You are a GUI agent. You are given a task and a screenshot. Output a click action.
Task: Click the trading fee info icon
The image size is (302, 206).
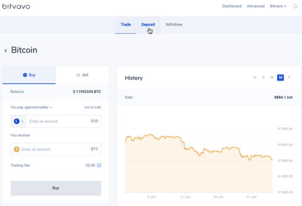point(99,165)
